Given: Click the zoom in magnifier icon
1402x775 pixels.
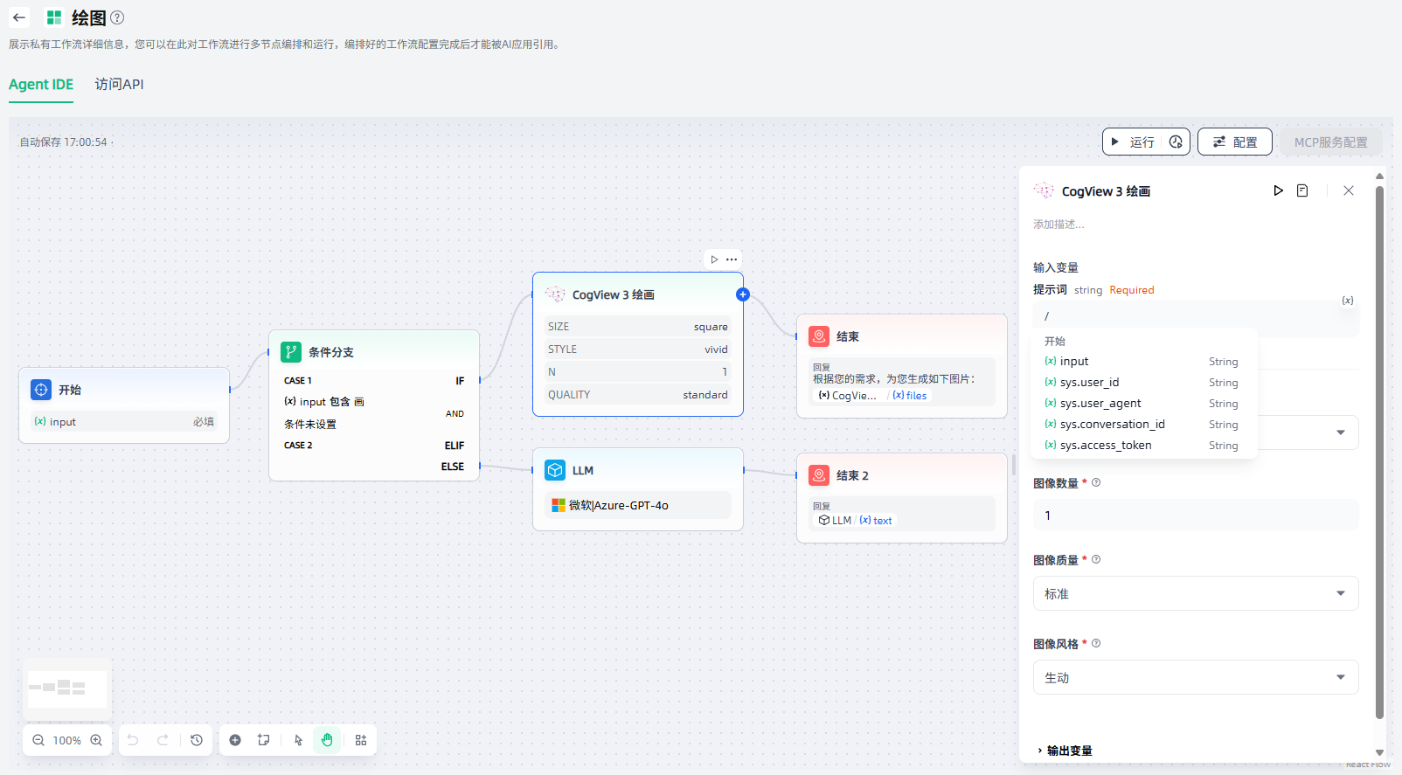Looking at the screenshot, I should (96, 740).
